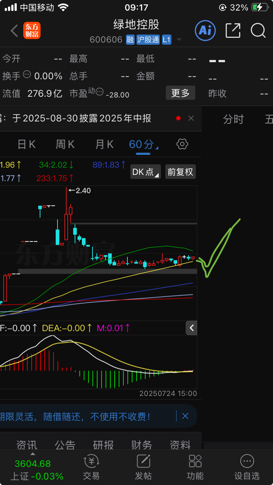Tap the 20250724 15:00 timestamp
Screen dimensions: 273x485
[x=168, y=393]
